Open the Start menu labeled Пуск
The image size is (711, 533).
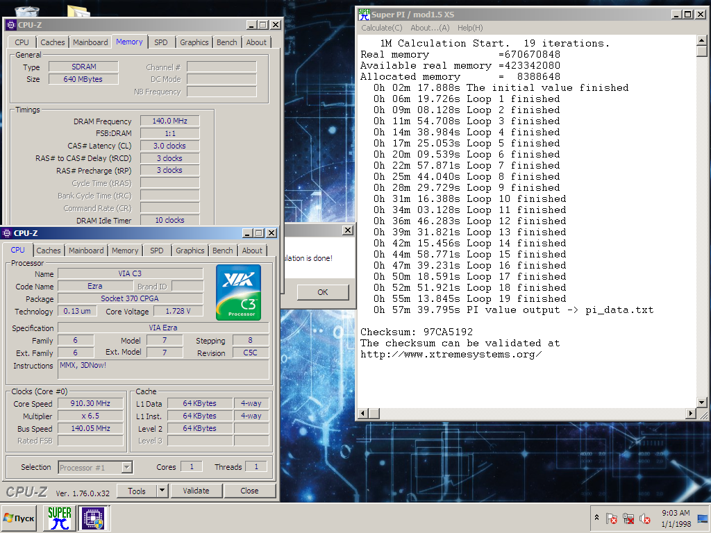click(19, 518)
